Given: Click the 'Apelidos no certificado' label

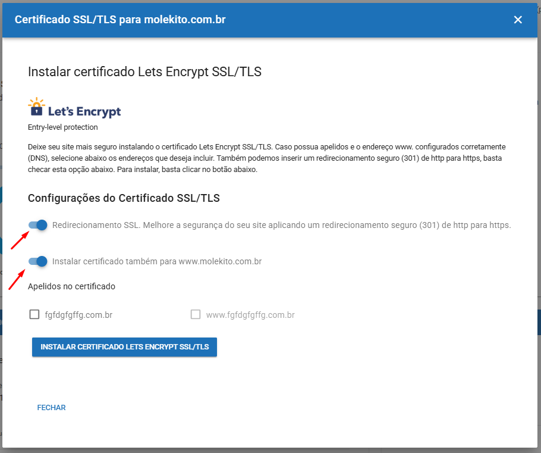Looking at the screenshot, I should pos(71,286).
